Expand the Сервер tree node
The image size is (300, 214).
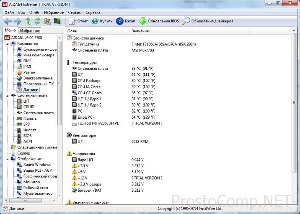[x=8, y=153]
